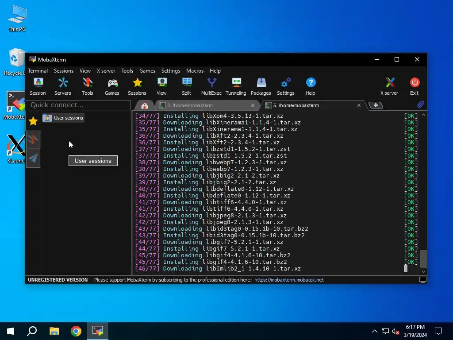Launch Google Chrome from the taskbar
Image resolution: width=453 pixels, height=340 pixels.
point(76,331)
